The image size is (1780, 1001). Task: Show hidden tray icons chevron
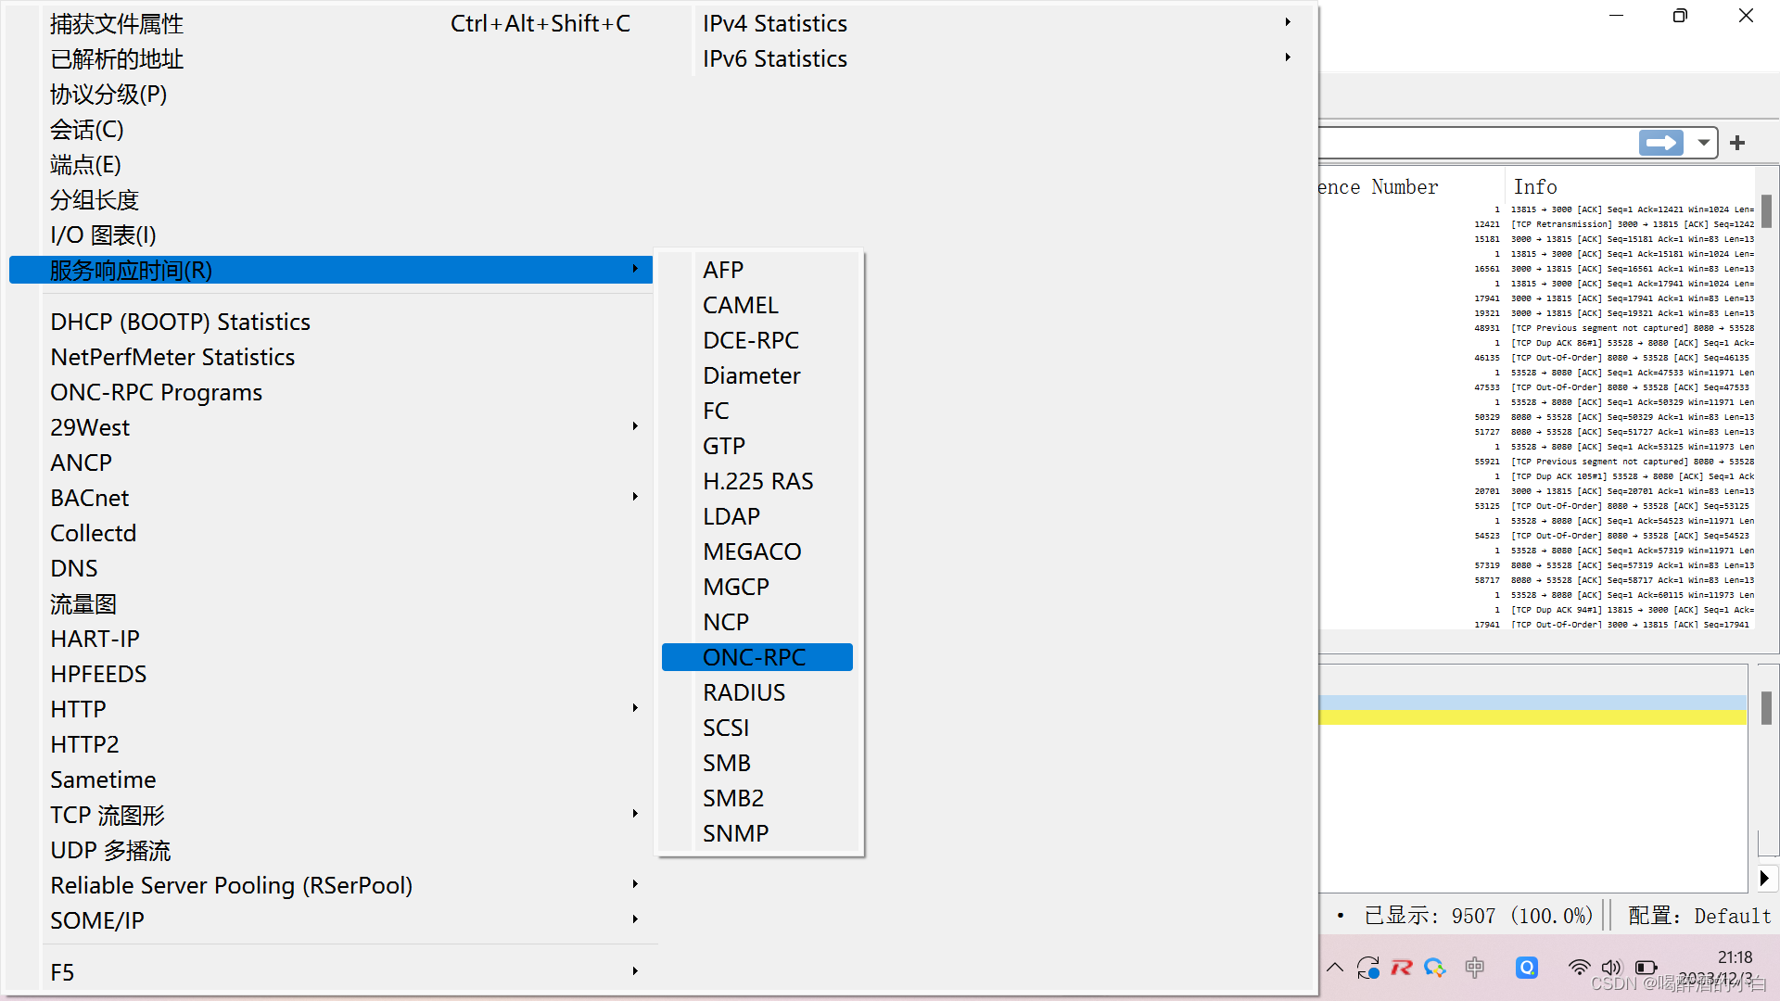tap(1335, 968)
